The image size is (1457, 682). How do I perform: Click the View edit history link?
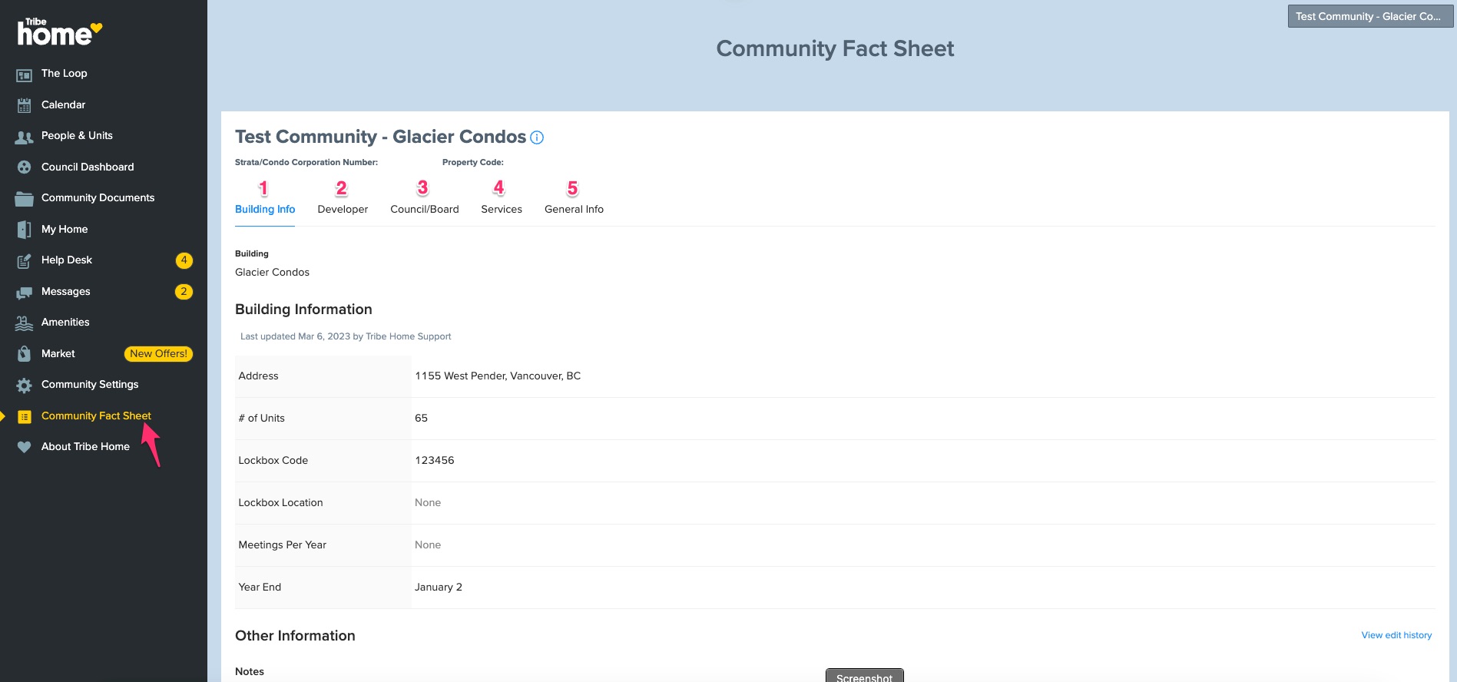coord(1396,635)
